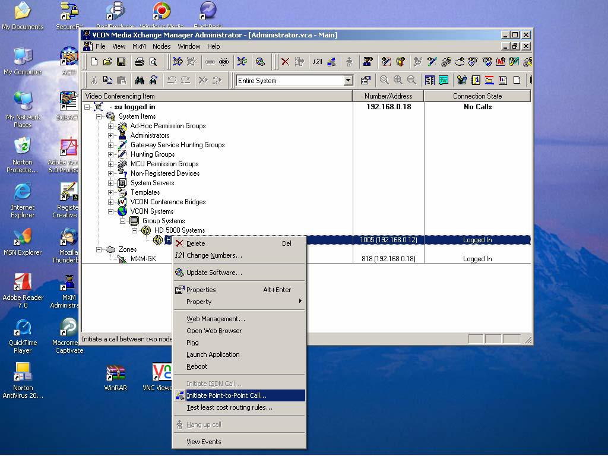The height and width of the screenshot is (456, 608).
Task: Select the Adobe Reader 7.0 desktop icon
Action: [x=23, y=291]
